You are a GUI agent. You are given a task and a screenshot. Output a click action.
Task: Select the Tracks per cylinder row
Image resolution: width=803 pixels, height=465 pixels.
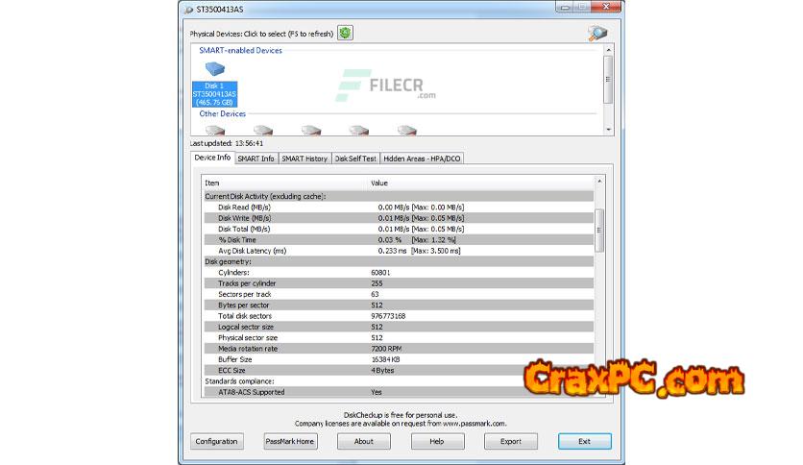click(x=399, y=283)
